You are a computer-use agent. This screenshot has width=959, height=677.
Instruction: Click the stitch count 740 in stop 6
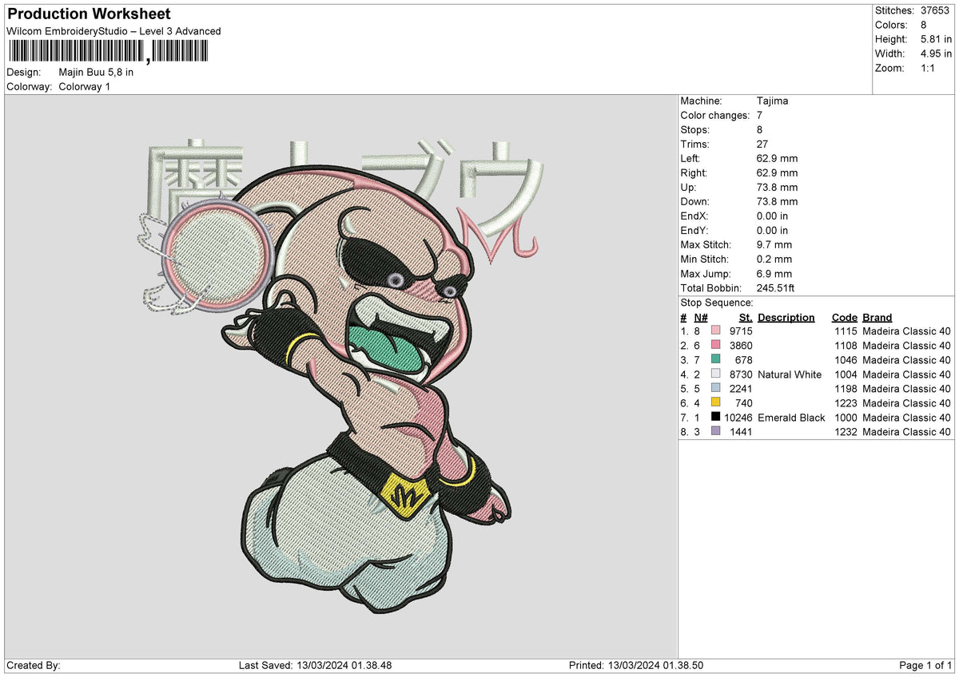pos(744,403)
